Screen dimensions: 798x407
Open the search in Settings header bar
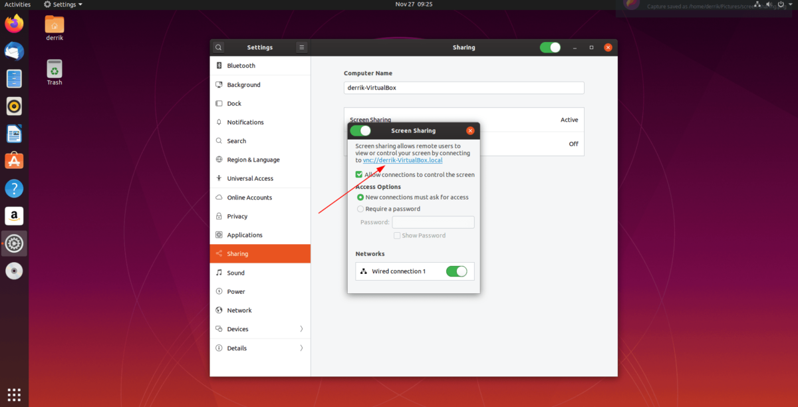coord(218,47)
